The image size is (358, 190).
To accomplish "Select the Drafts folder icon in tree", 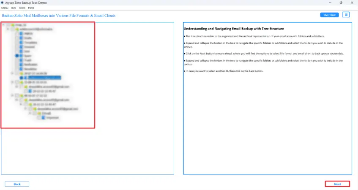I will pyautogui.click(x=21, y=38).
